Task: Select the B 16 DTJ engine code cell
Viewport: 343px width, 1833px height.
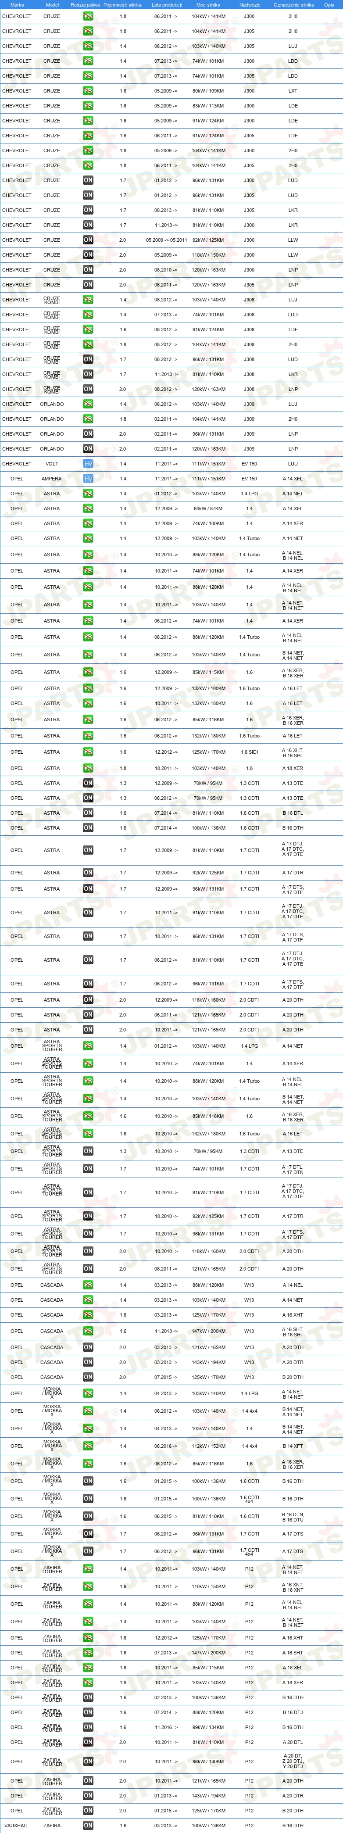Action: click(x=293, y=1712)
